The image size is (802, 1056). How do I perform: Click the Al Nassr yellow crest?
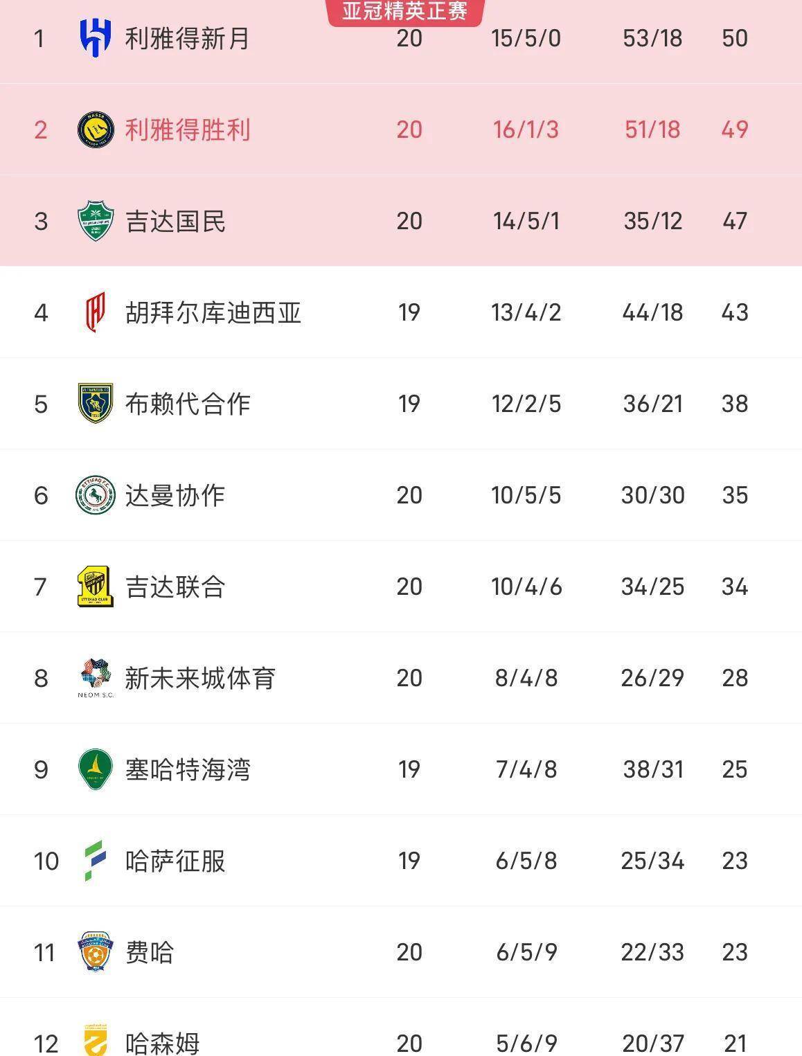click(95, 129)
